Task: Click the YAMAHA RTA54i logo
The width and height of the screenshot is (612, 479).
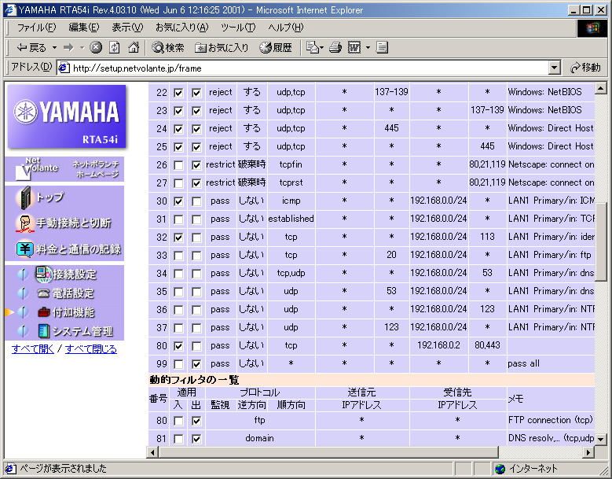Action: tap(66, 116)
